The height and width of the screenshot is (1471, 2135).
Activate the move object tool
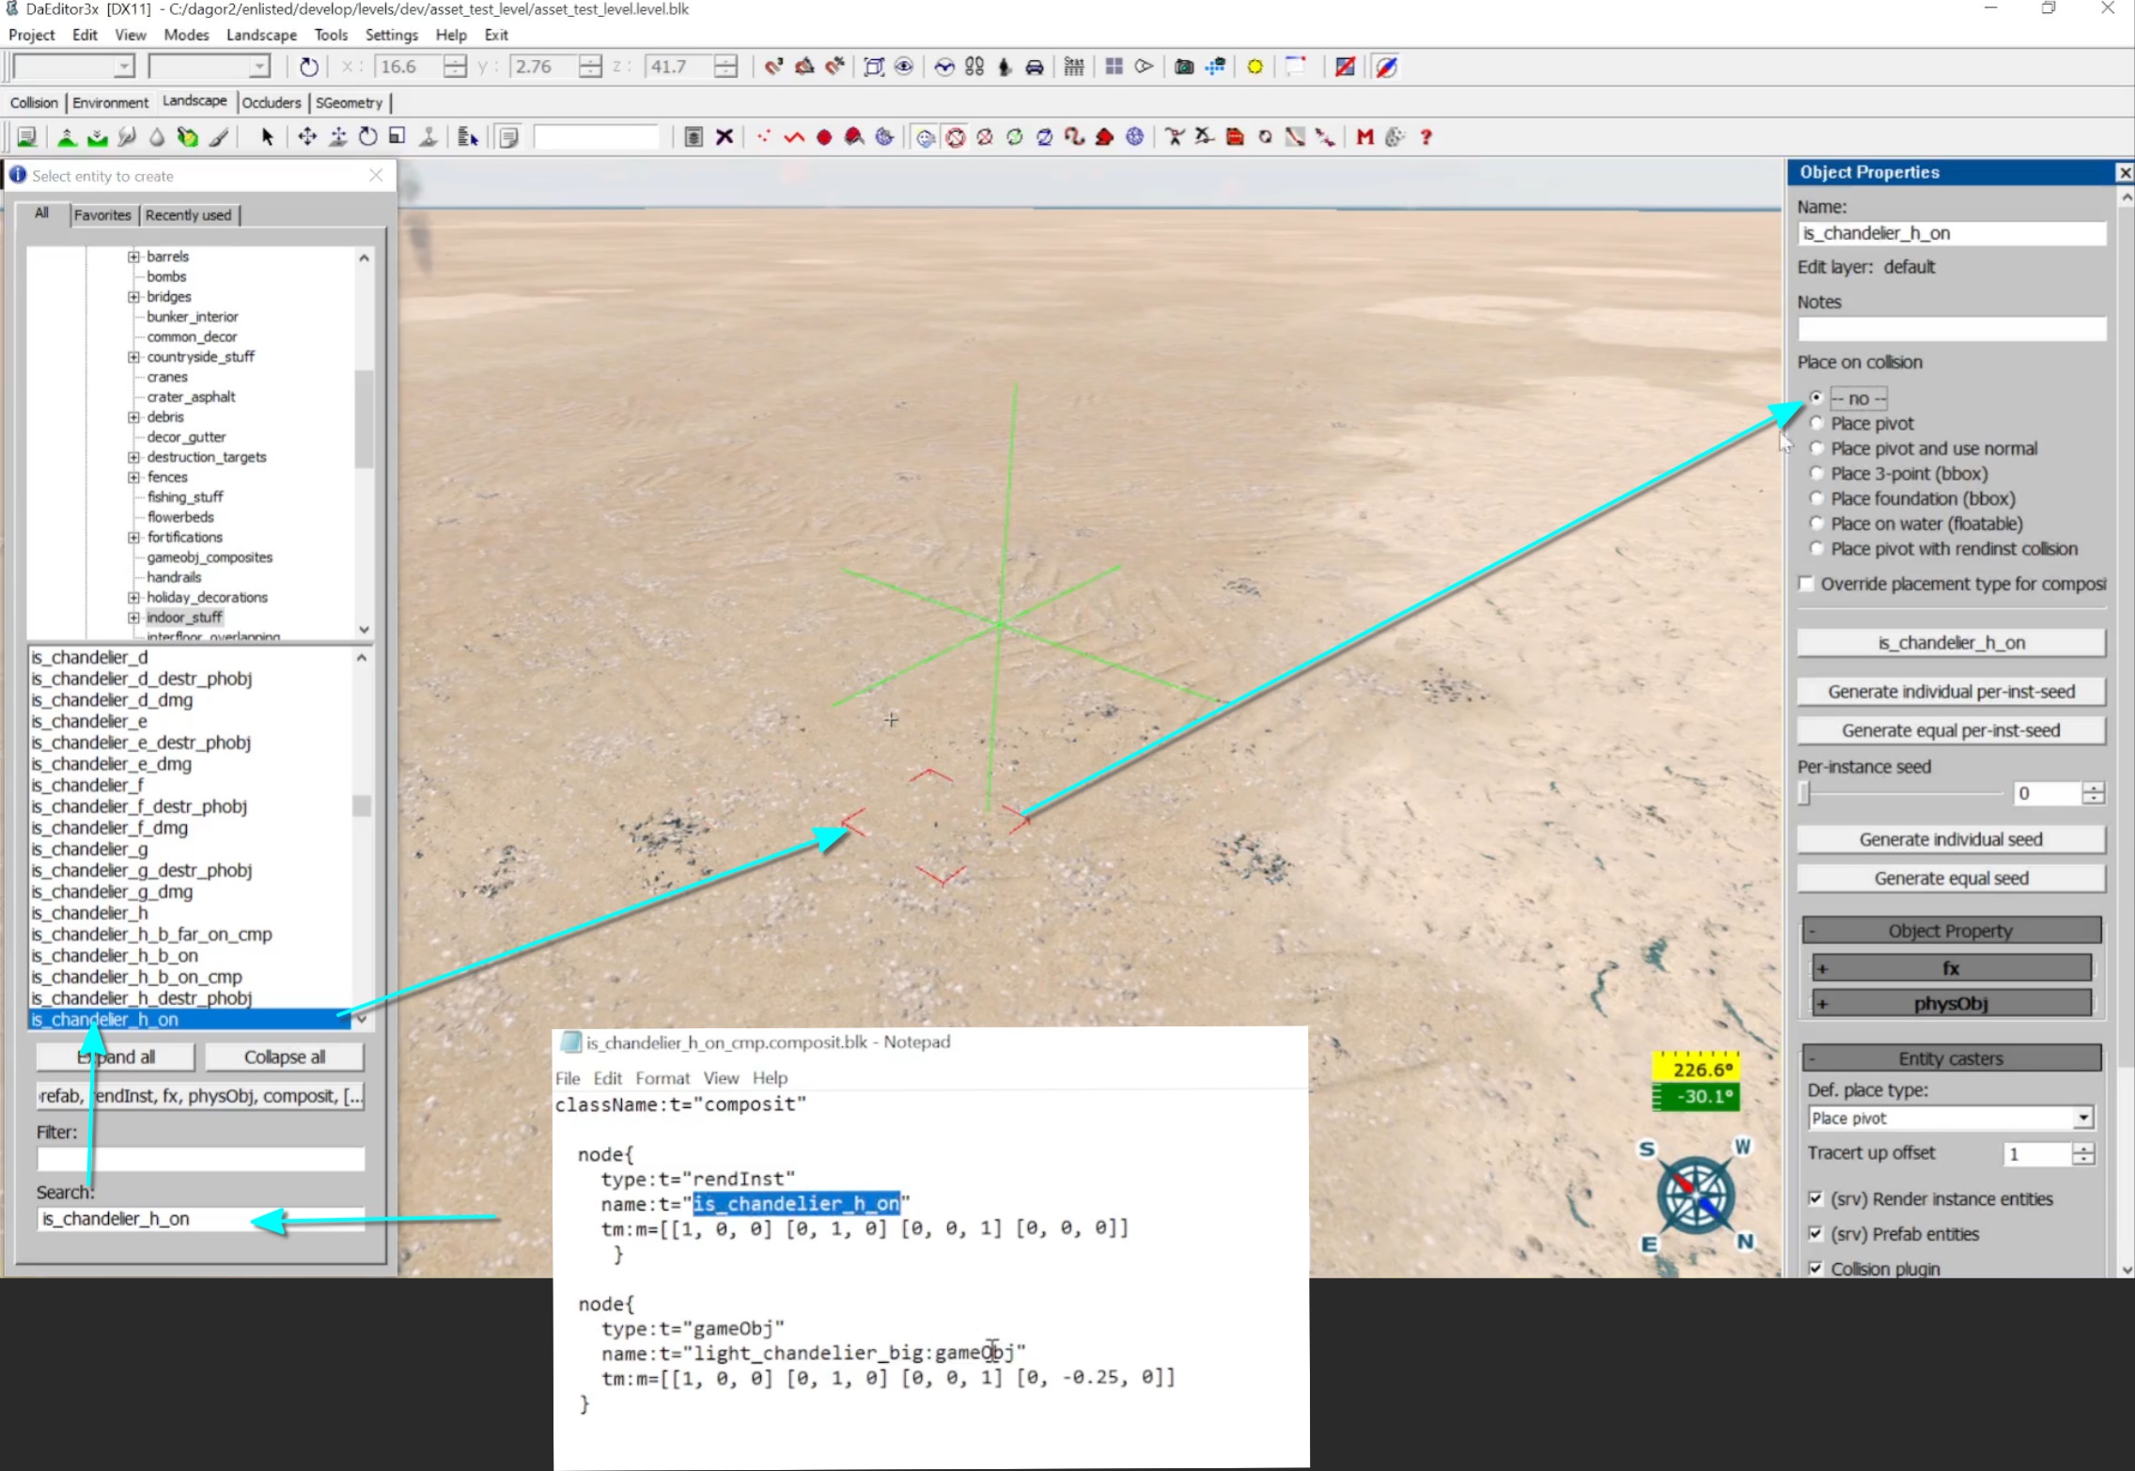(307, 137)
